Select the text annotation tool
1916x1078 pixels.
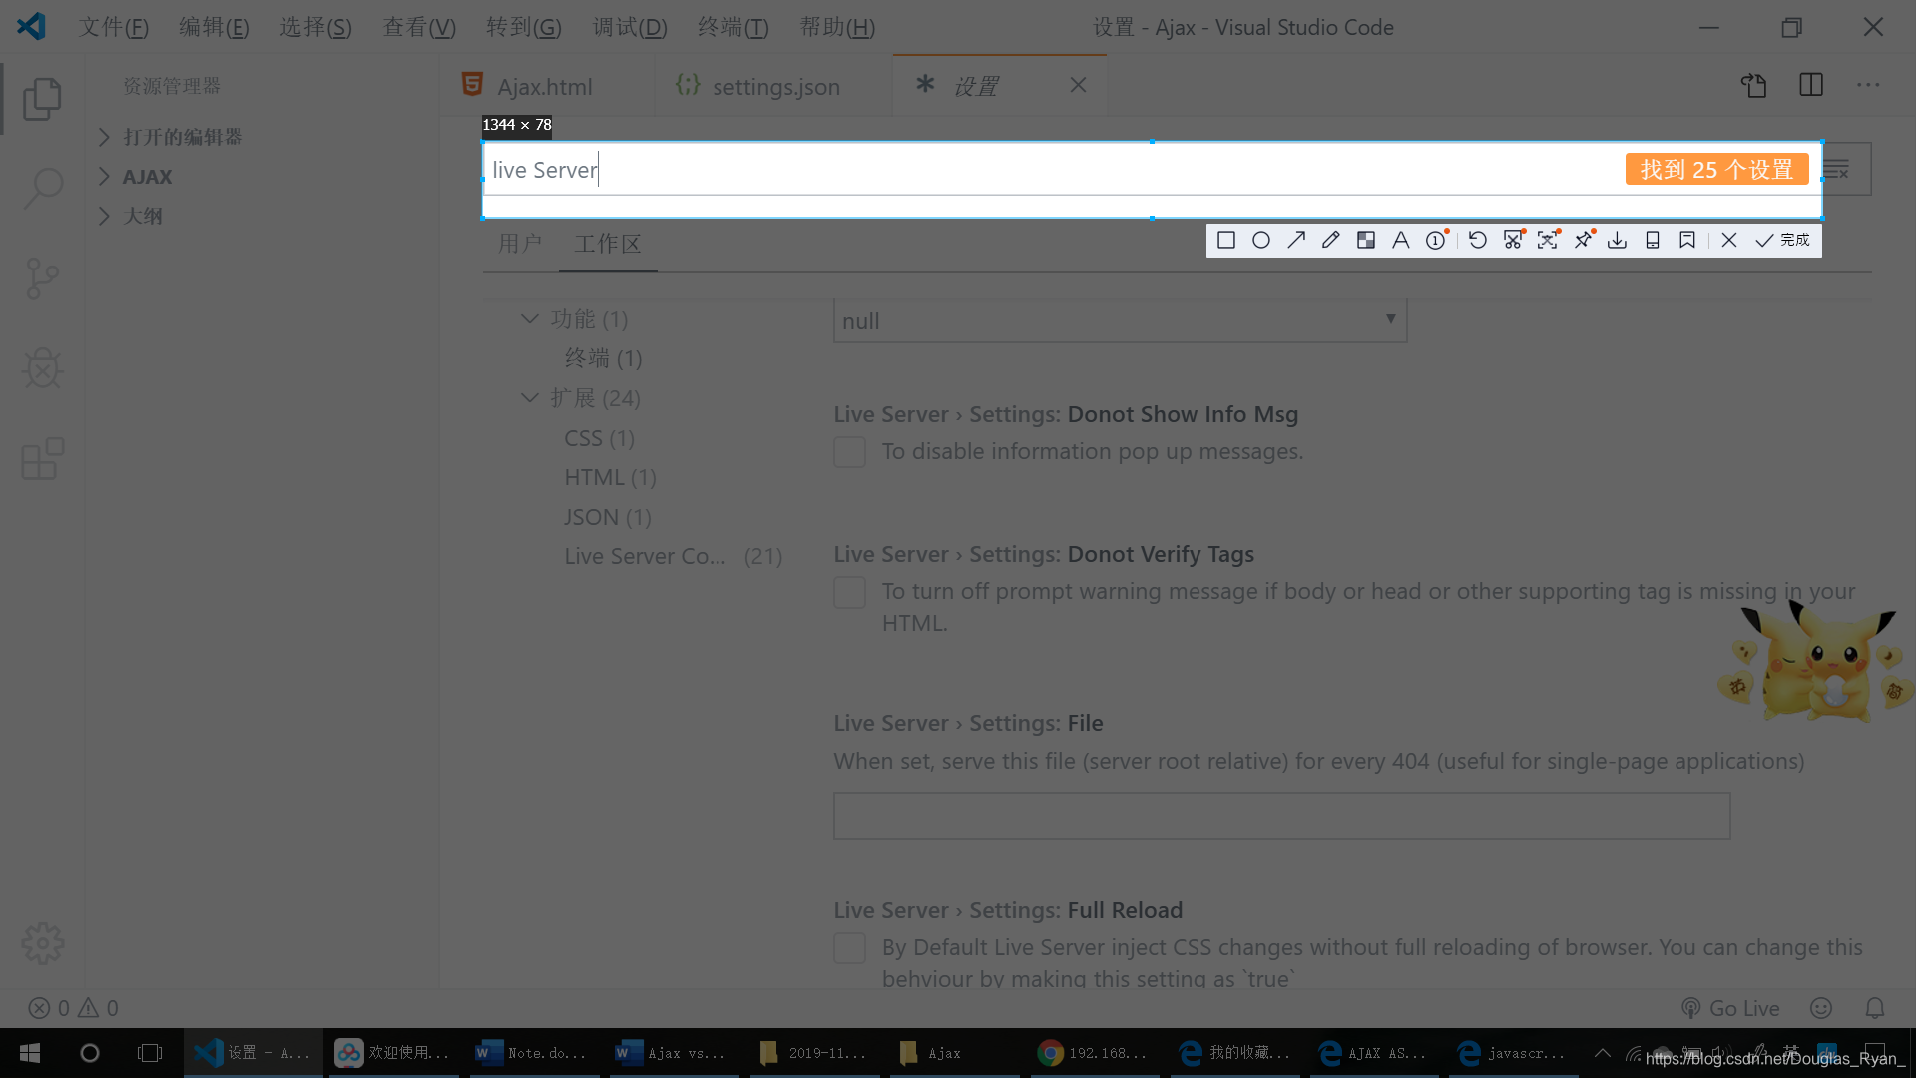tap(1401, 240)
